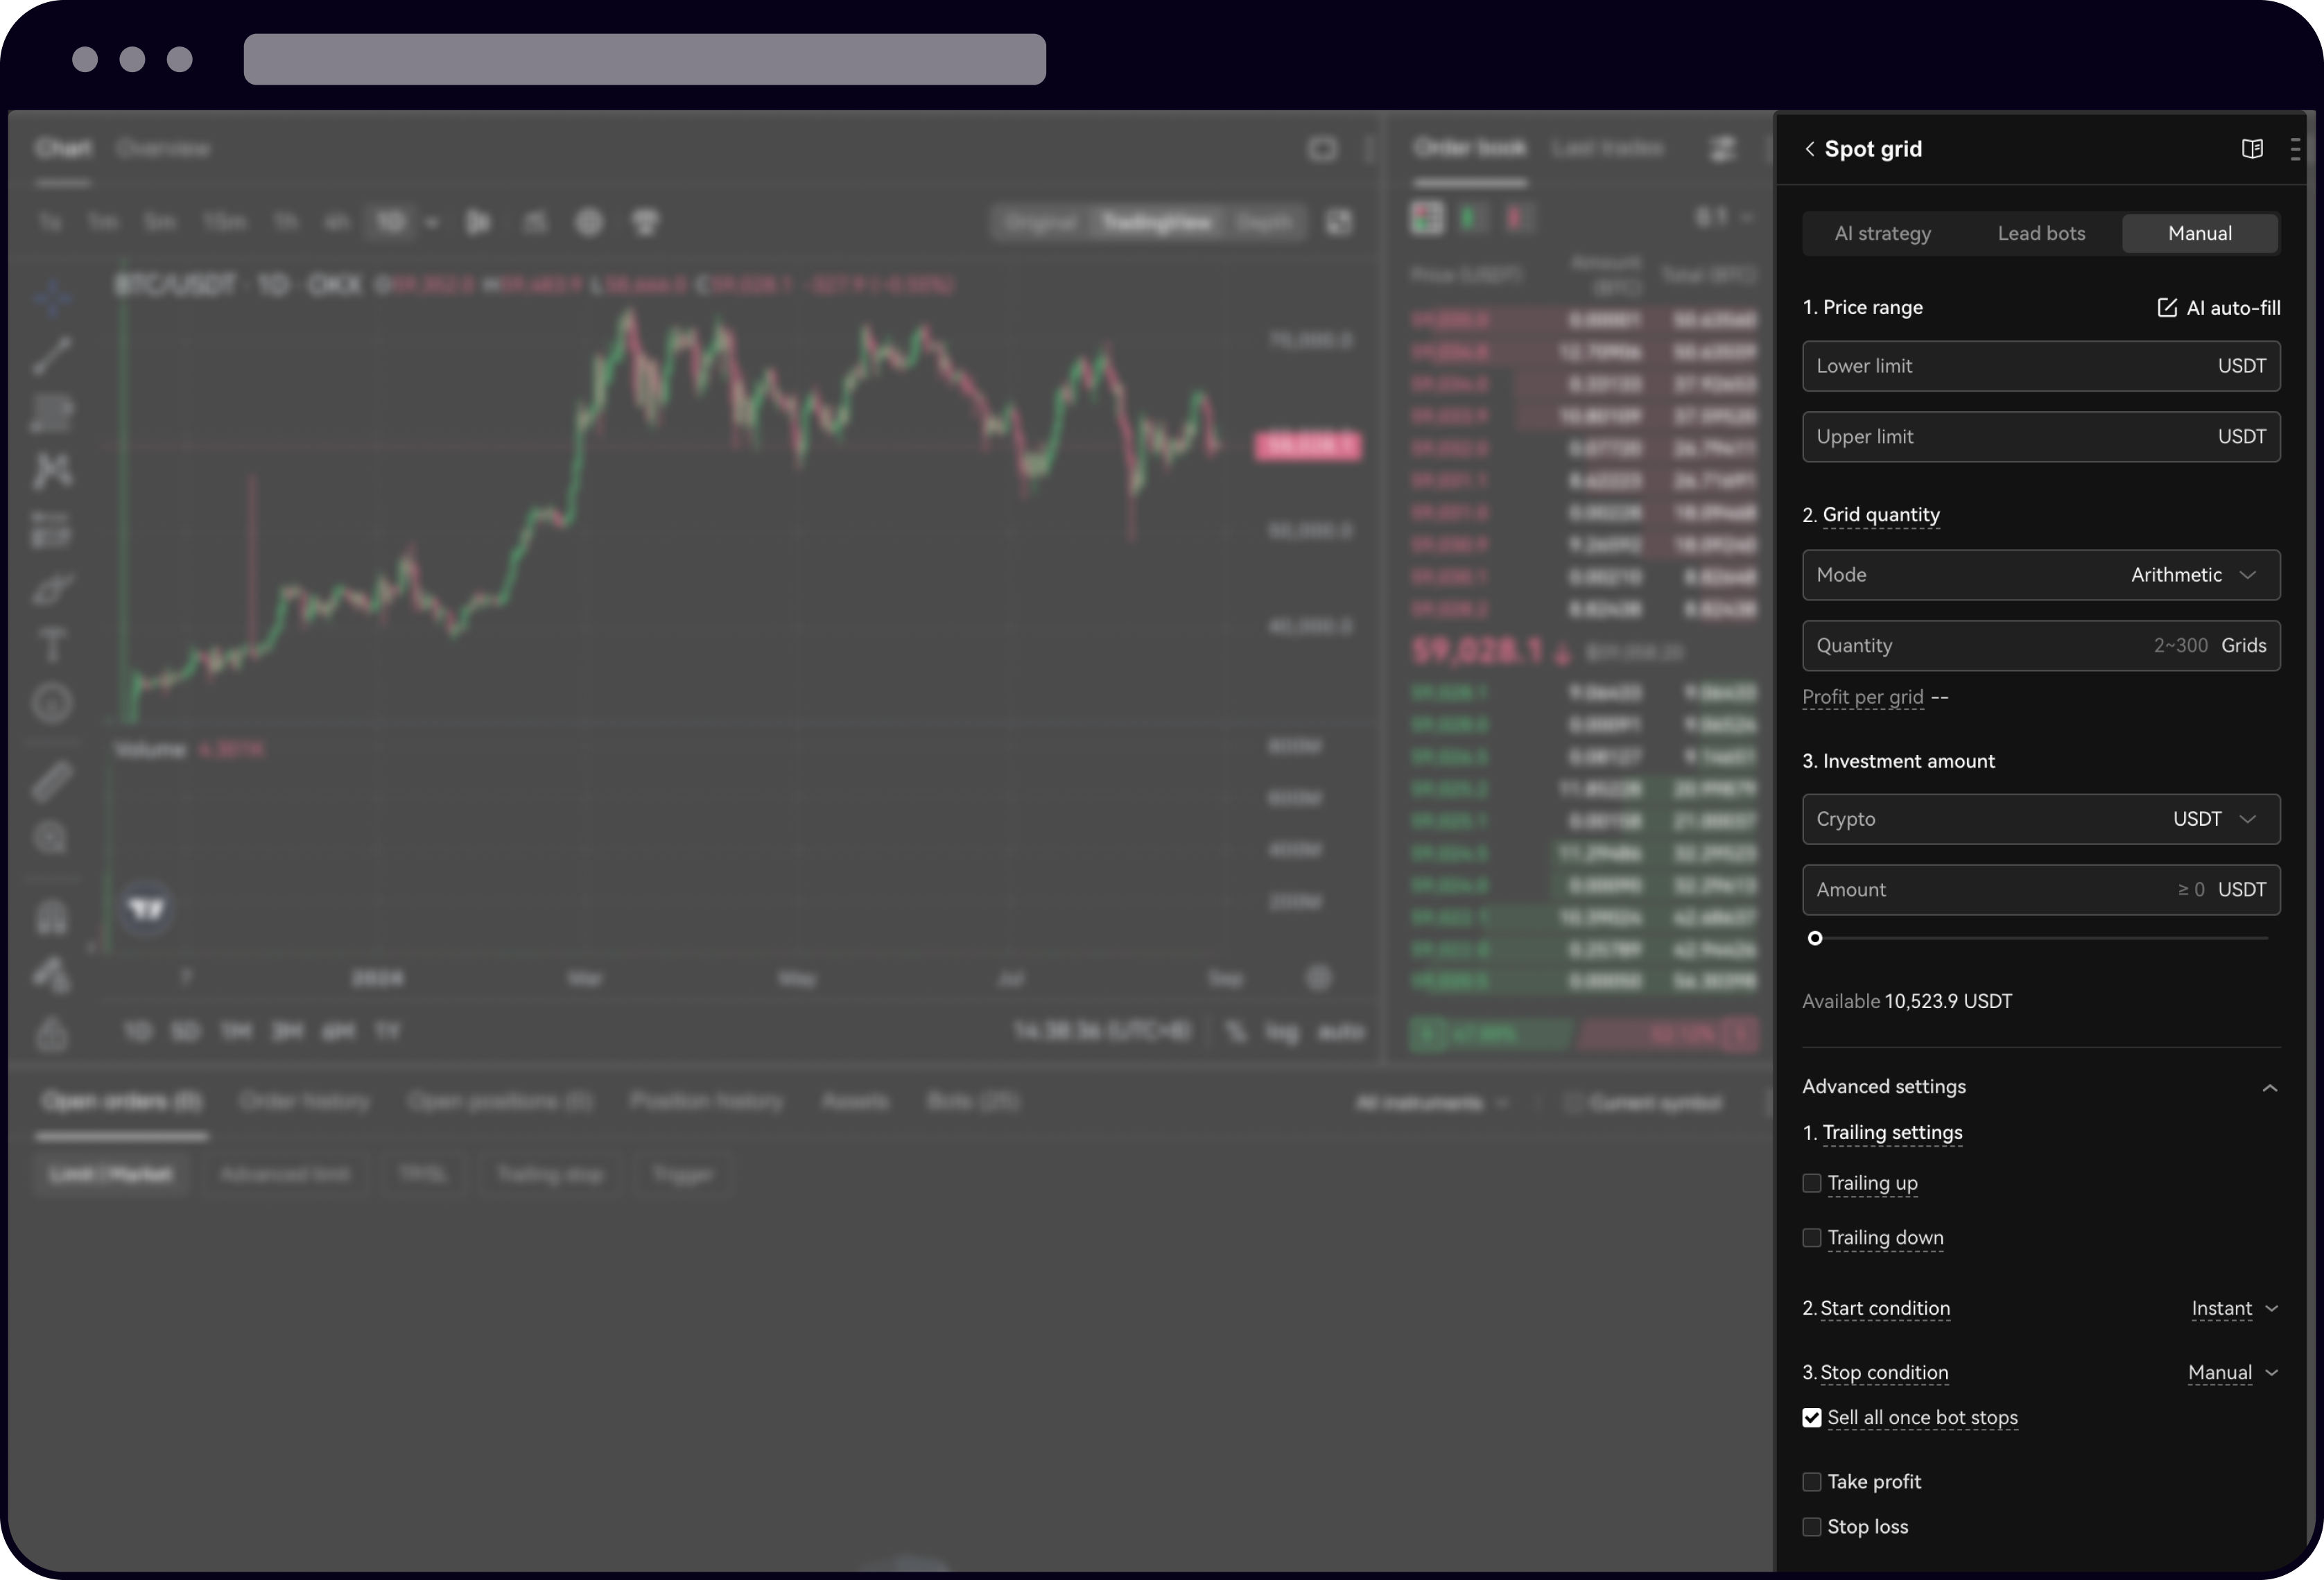Select the trend line drawing tool

coord(52,355)
